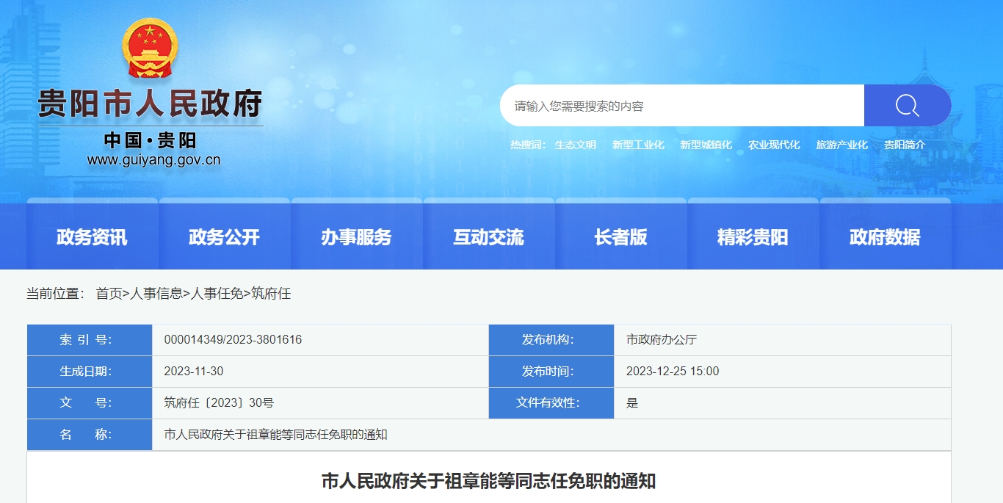
Task: Open the 政府数据 navigation tab
Action: click(885, 237)
